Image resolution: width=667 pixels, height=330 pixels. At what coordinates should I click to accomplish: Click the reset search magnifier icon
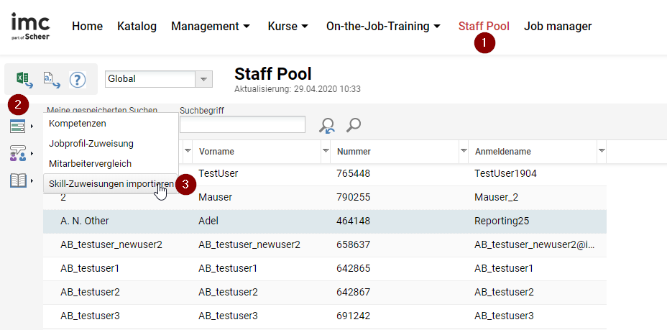tap(327, 126)
